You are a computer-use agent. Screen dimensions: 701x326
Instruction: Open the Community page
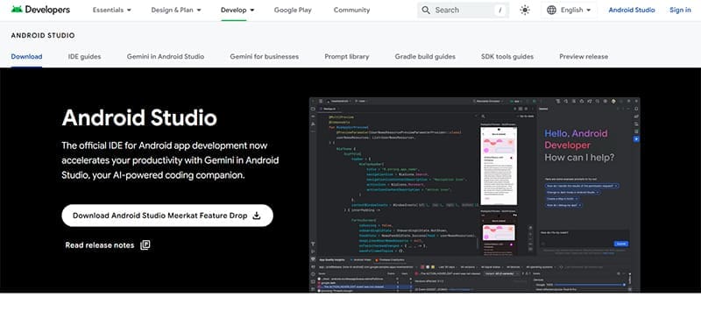click(352, 10)
